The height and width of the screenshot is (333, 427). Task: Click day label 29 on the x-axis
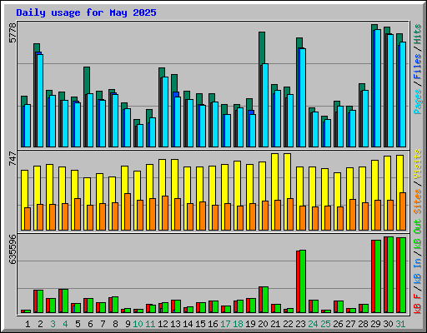pyautogui.click(x=375, y=324)
